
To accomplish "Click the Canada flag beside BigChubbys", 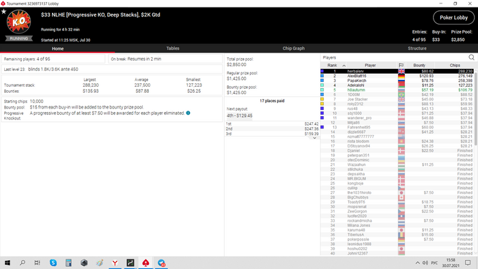I will [x=402, y=197].
